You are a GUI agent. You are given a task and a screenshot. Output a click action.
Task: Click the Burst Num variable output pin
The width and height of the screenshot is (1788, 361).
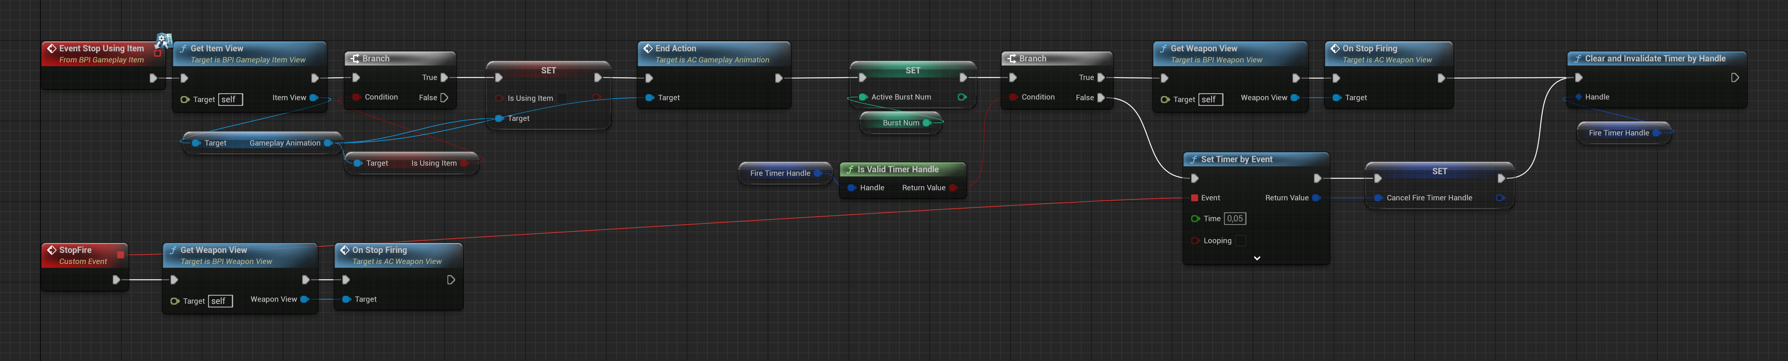[927, 123]
